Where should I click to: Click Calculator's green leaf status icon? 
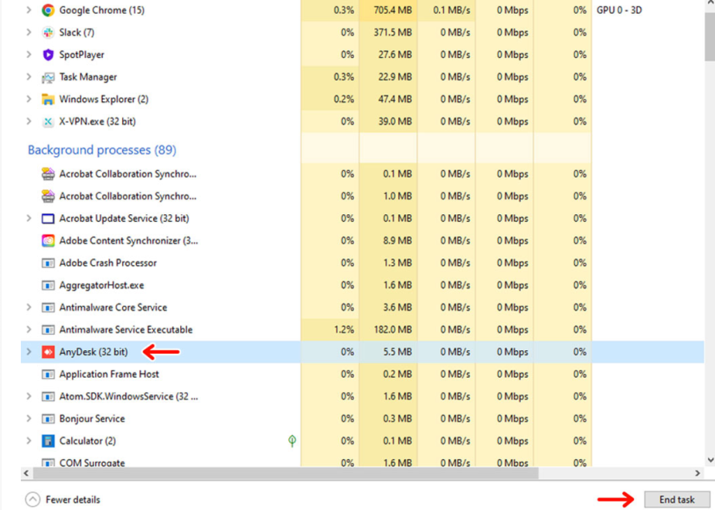(x=293, y=441)
